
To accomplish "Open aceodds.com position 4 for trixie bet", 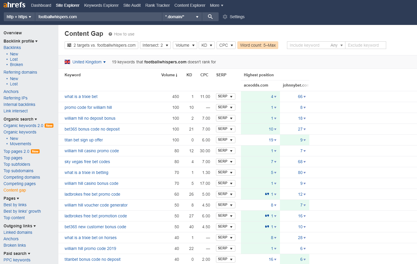I will pos(273,97).
